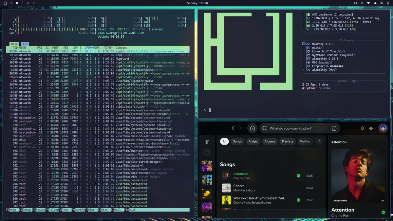Click the Charlie Puth artist link under large Attention
The height and width of the screenshot is (221, 393).
tap(341, 215)
